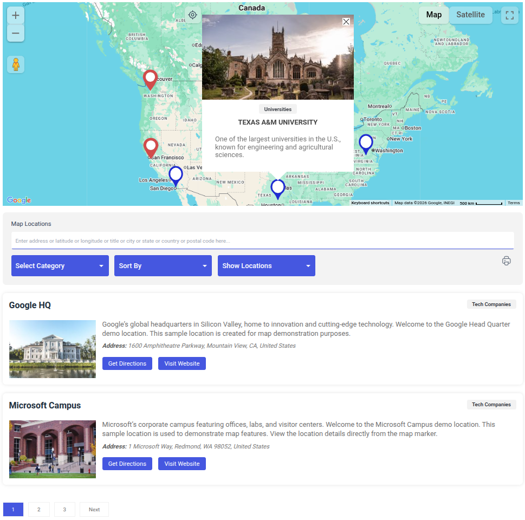
Task: Open the Show Locations dropdown
Action: pyautogui.click(x=267, y=266)
